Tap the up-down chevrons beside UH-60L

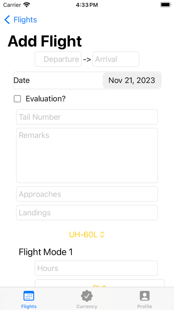(x=102, y=235)
